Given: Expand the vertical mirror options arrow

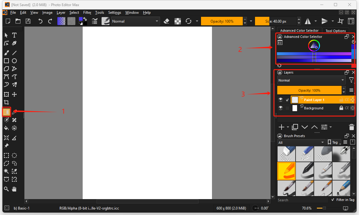Looking at the screenshot, I should pos(333,21).
